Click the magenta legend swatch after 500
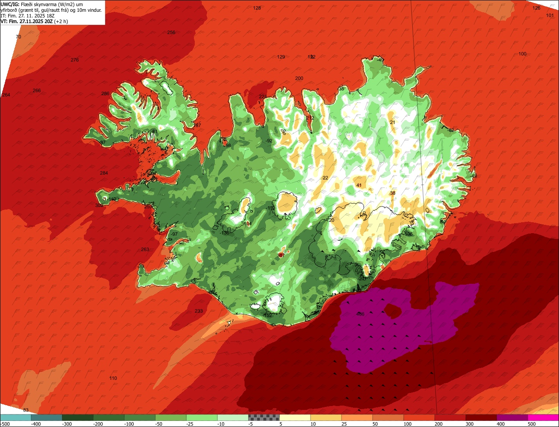The width and height of the screenshot is (559, 427). pyautogui.click(x=543, y=417)
